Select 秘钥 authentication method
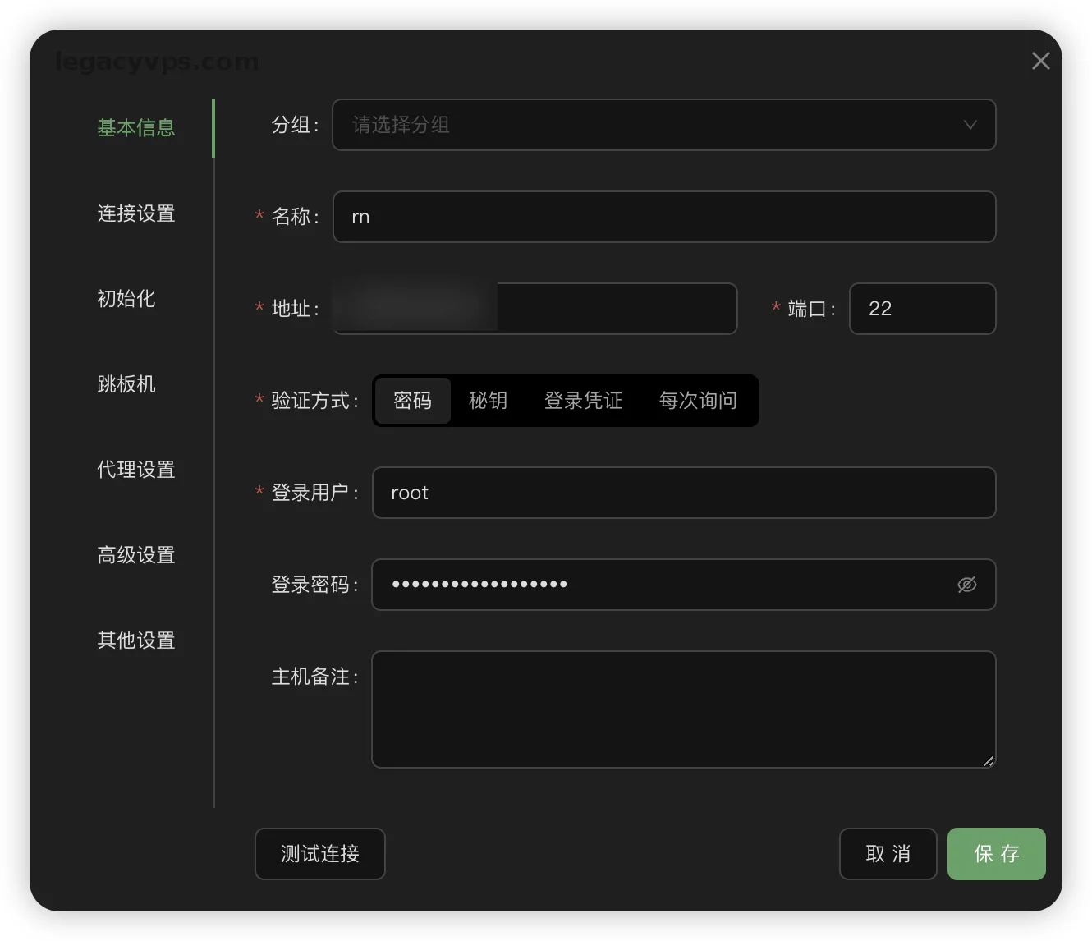Screen dimensions: 1092x941 (488, 401)
